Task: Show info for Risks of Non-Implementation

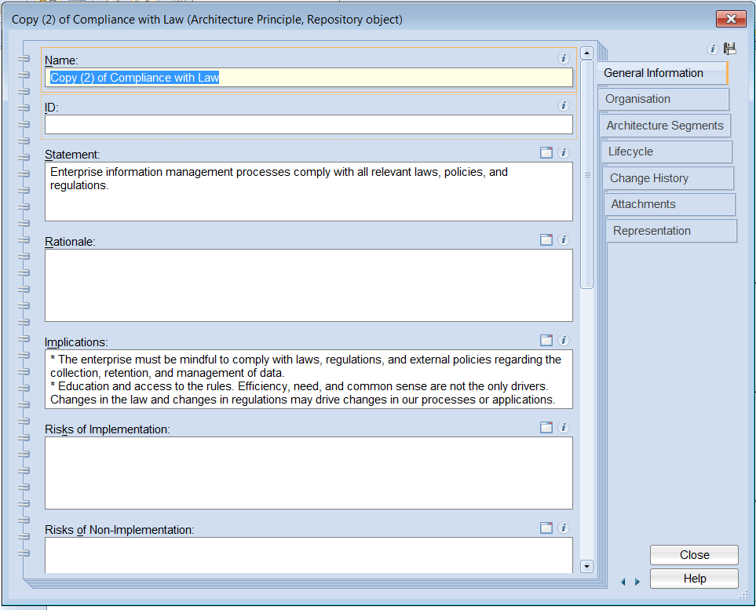Action: tap(563, 528)
